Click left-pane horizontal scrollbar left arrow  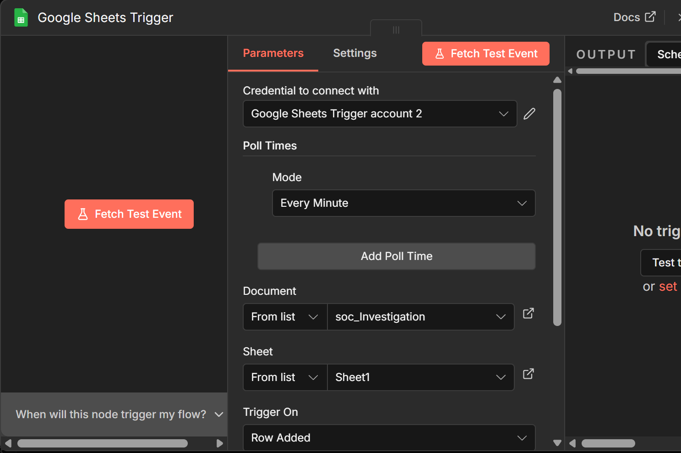tap(8, 443)
